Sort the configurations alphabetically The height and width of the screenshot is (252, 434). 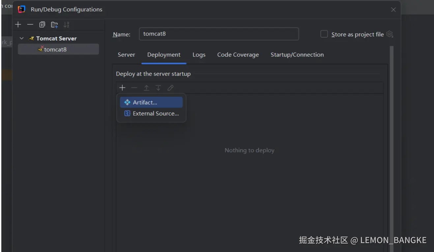point(66,25)
